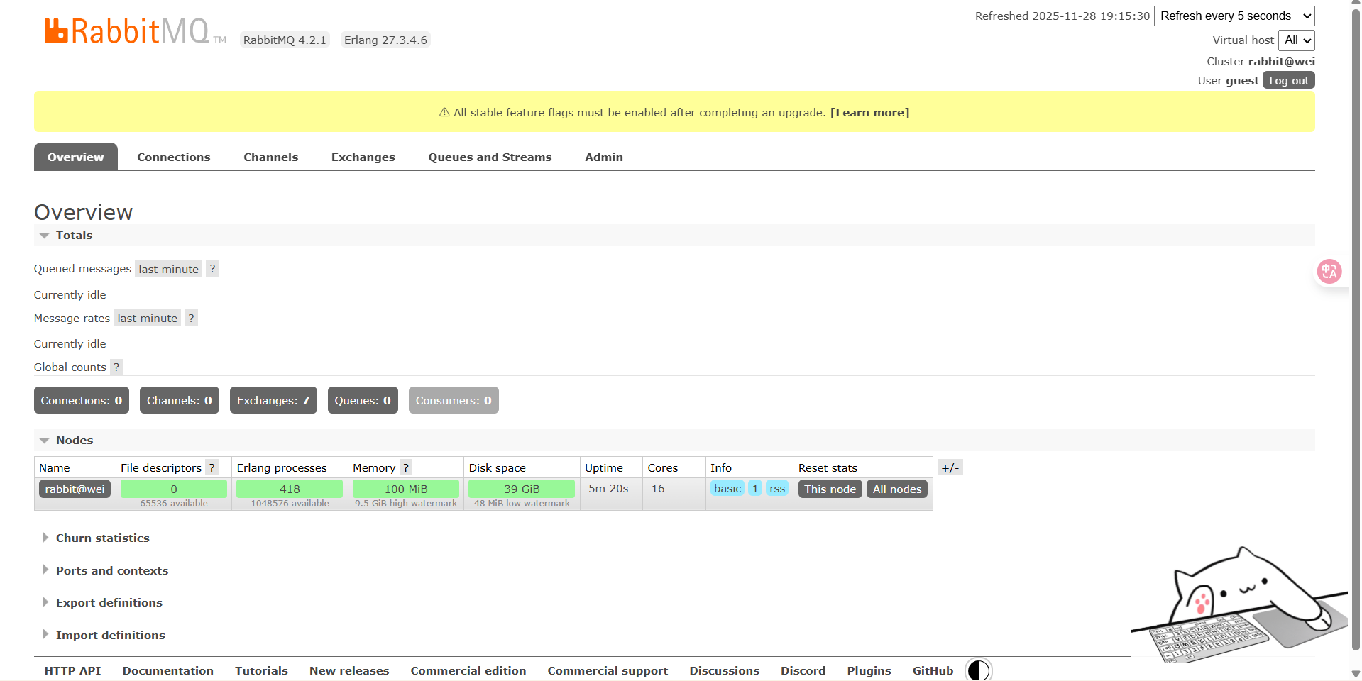Log out of guest user
This screenshot has width=1362, height=681.
1289,80
